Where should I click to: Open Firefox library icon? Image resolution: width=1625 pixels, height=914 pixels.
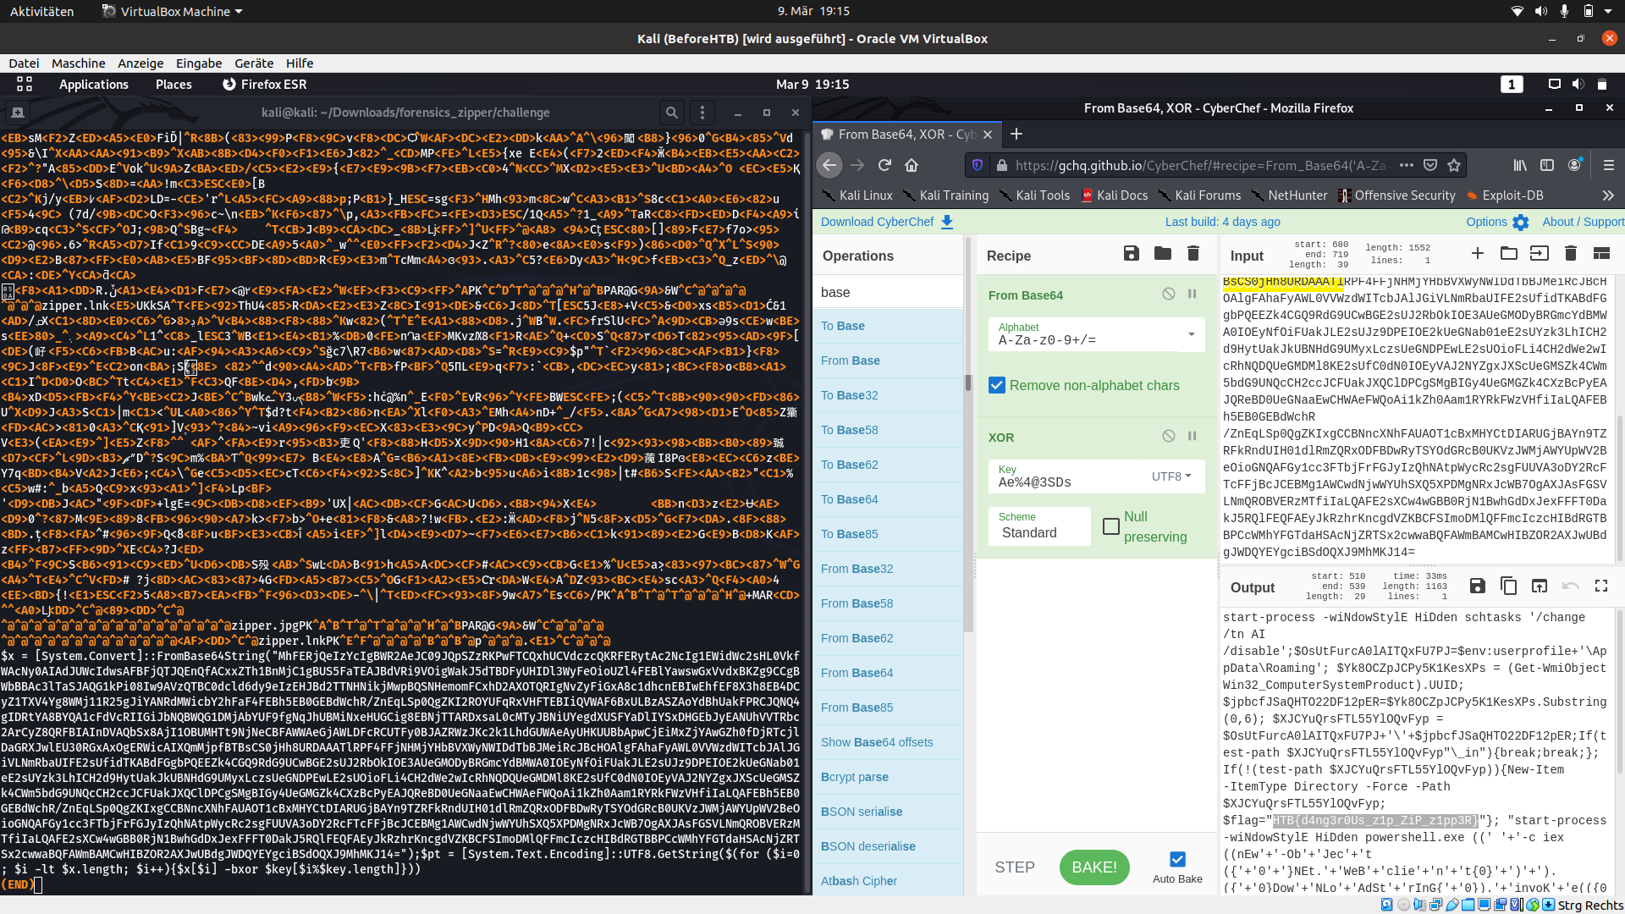1520,165
